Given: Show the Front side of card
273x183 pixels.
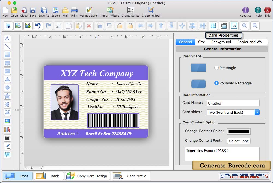Looking at the screenshot, I should [18, 176].
